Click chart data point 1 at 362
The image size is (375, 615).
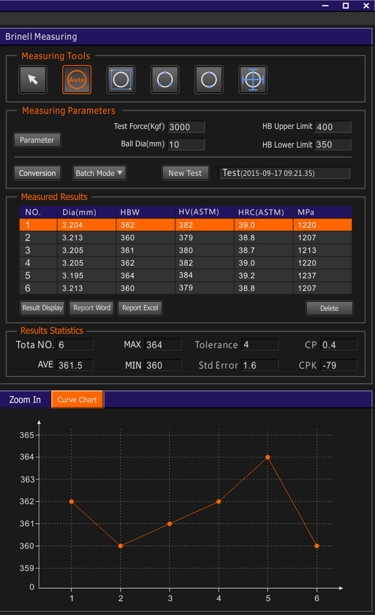coord(71,502)
